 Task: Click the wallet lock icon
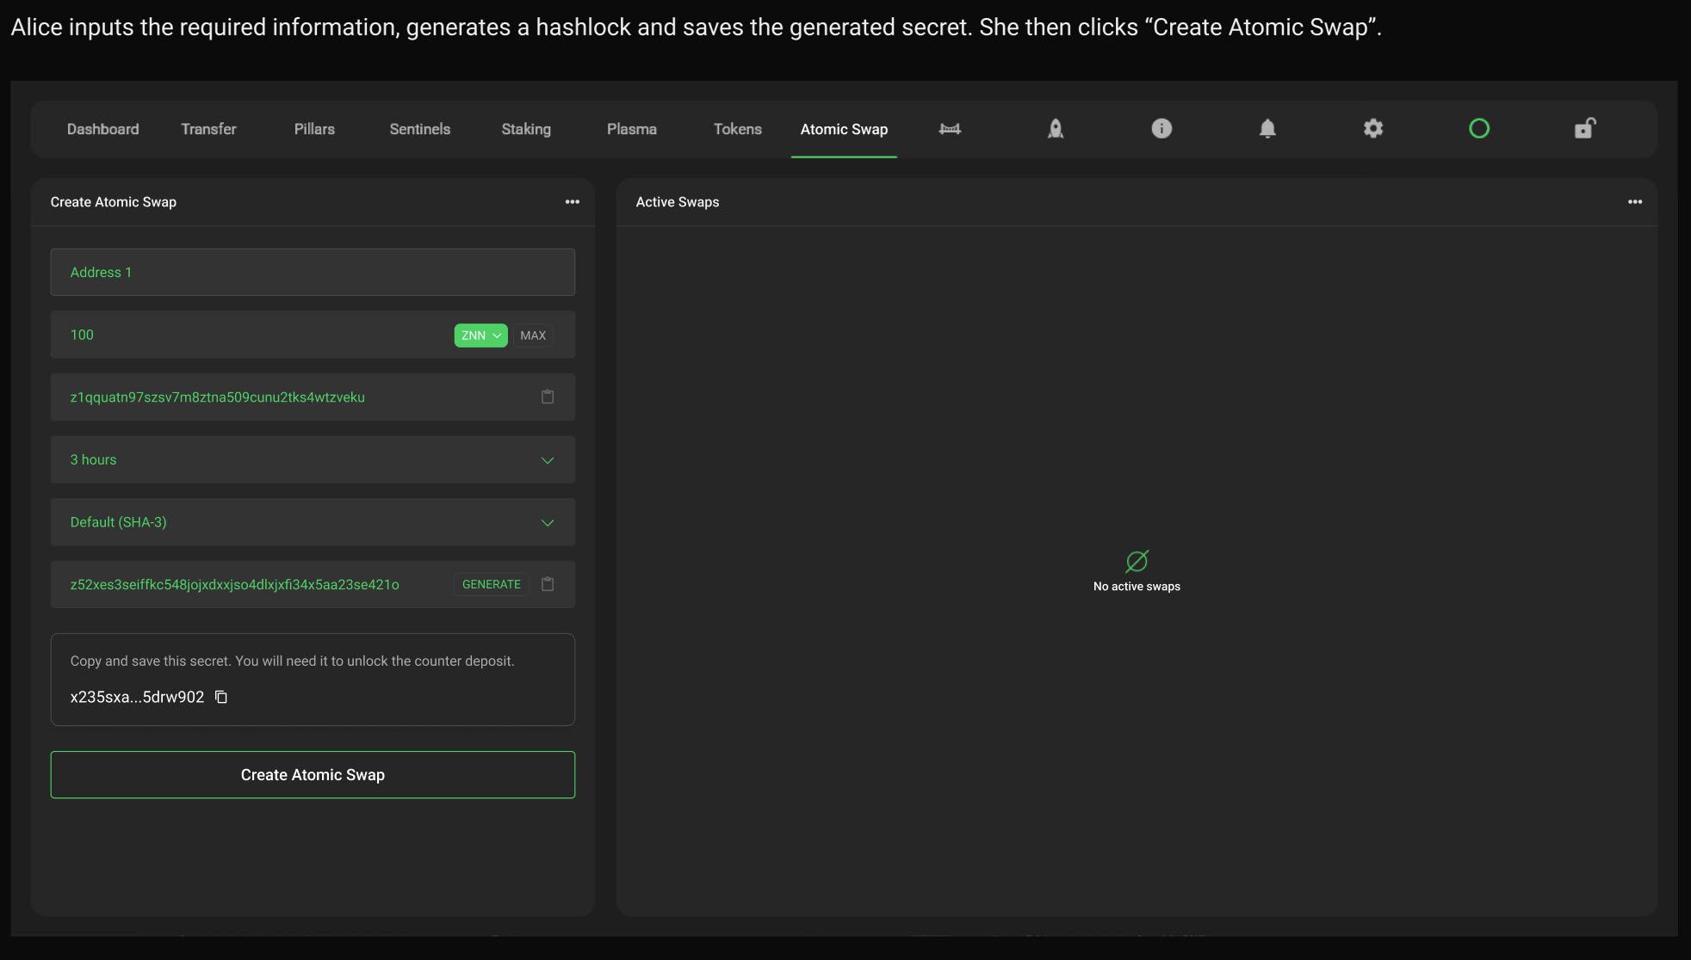1584,129
